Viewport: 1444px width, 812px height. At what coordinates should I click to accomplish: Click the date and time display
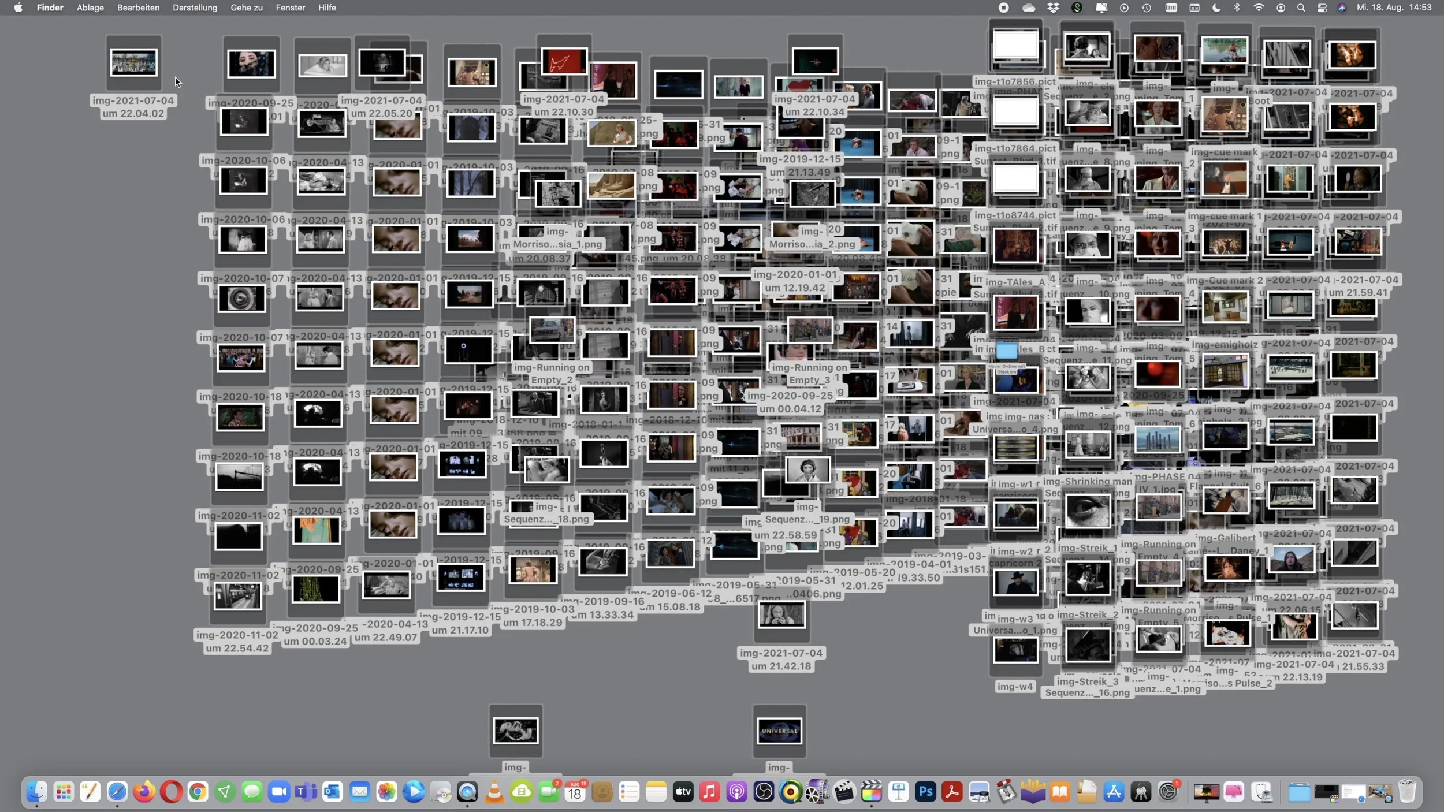point(1394,8)
